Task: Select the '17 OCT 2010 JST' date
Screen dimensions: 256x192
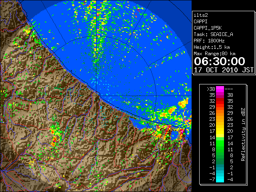Action: pos(224,70)
